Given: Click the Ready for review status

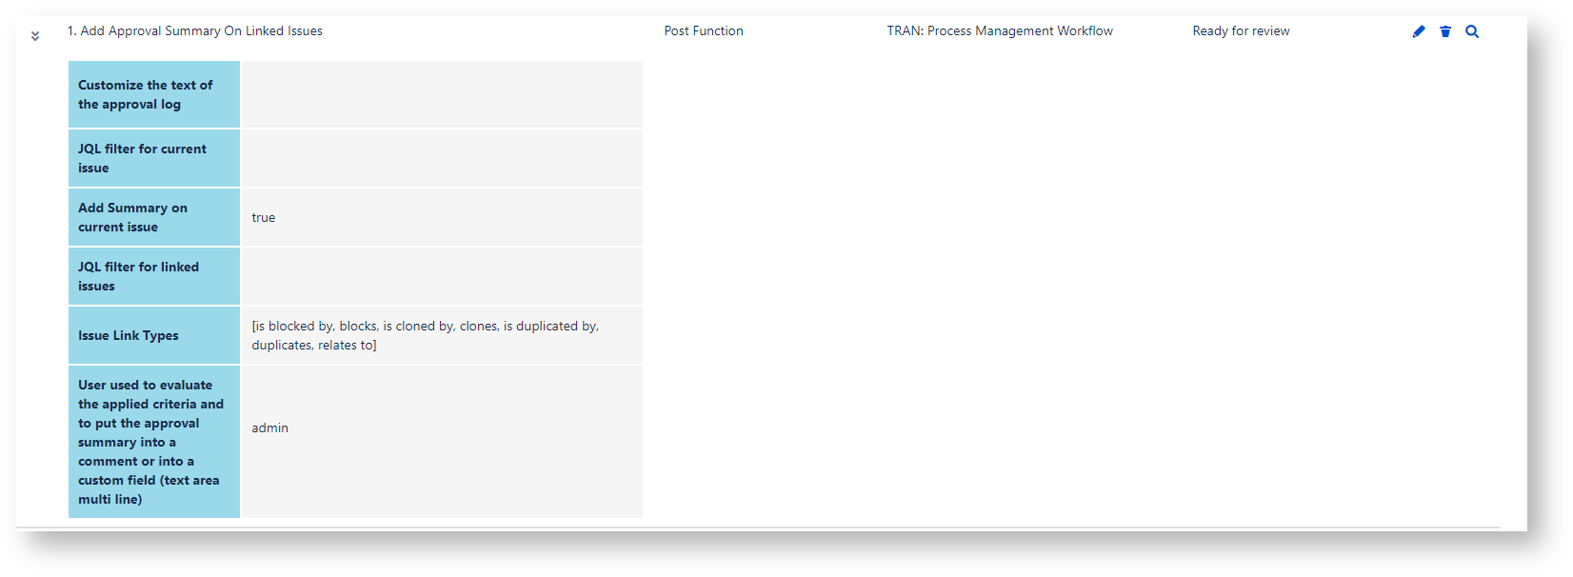Looking at the screenshot, I should tap(1241, 31).
